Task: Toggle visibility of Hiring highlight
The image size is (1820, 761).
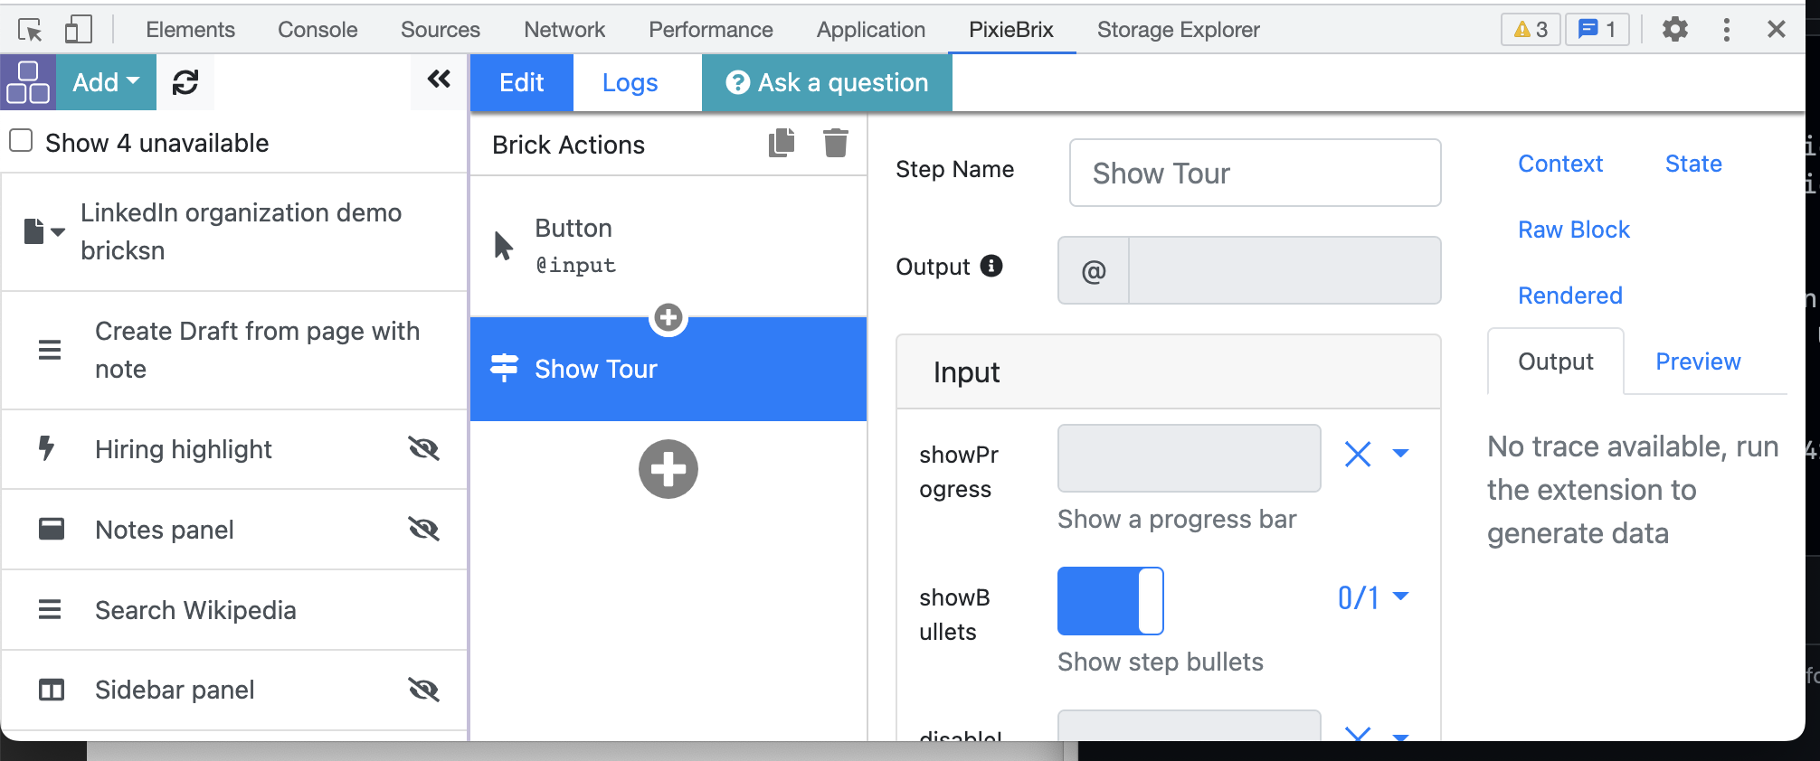Action: [x=423, y=448]
